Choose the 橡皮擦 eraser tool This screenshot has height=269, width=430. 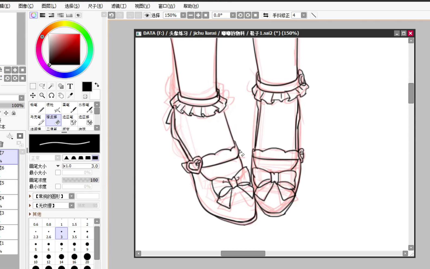53,120
